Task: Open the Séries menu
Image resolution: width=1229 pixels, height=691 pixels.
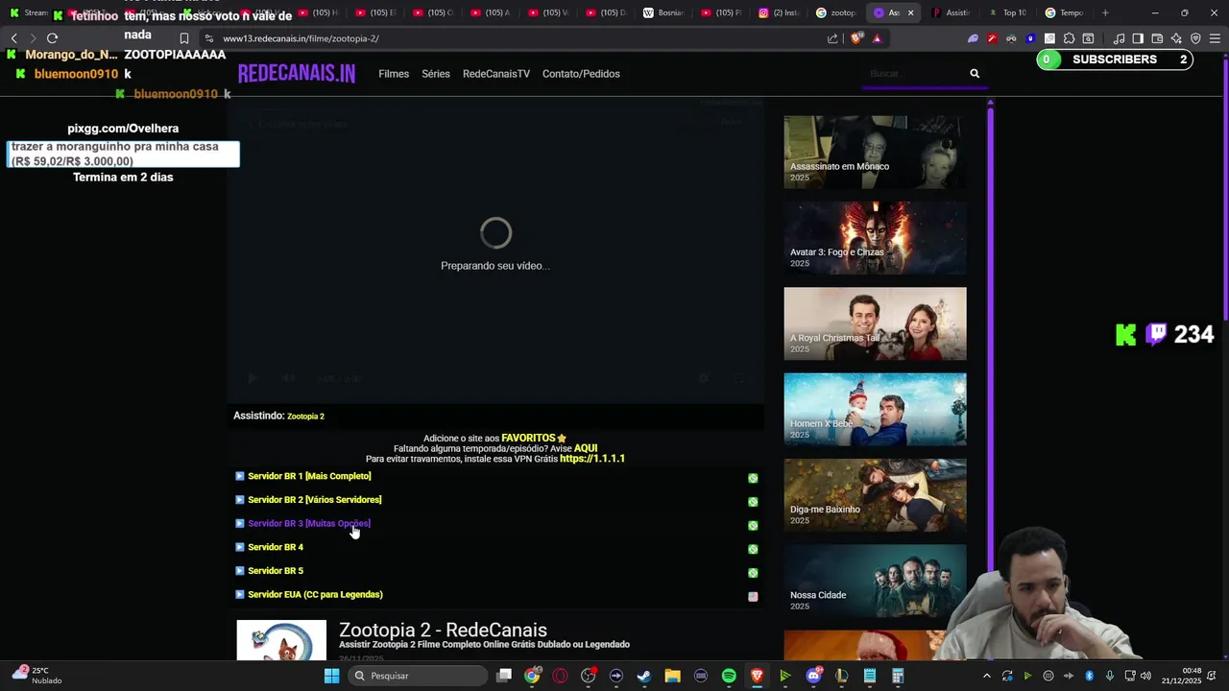Action: click(436, 74)
